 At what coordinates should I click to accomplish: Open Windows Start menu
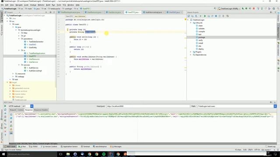point(3,154)
